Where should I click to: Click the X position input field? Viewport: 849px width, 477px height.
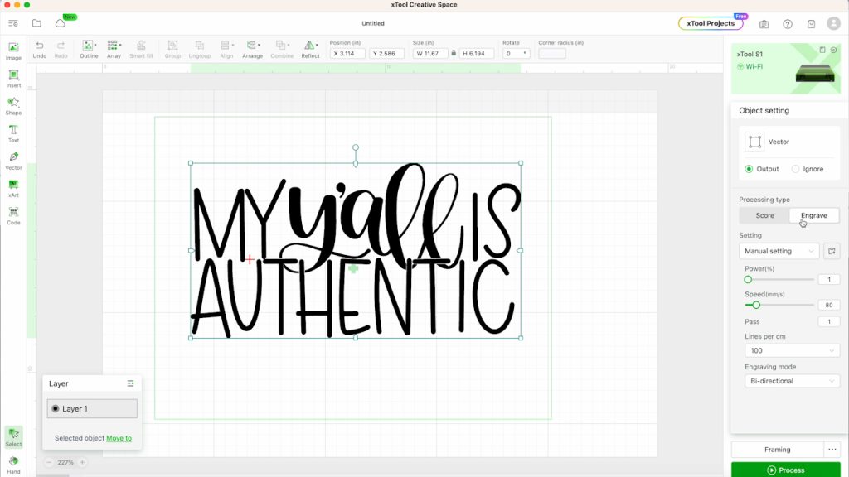347,54
